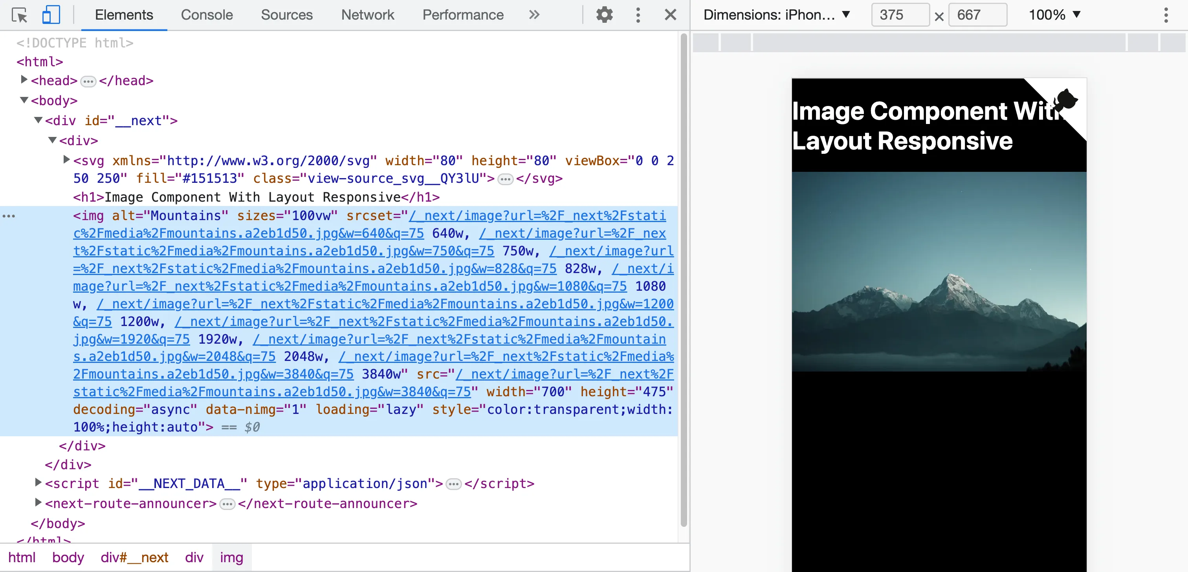Click the Console tab in DevTools
Image resolution: width=1188 pixels, height=572 pixels.
tap(207, 15)
